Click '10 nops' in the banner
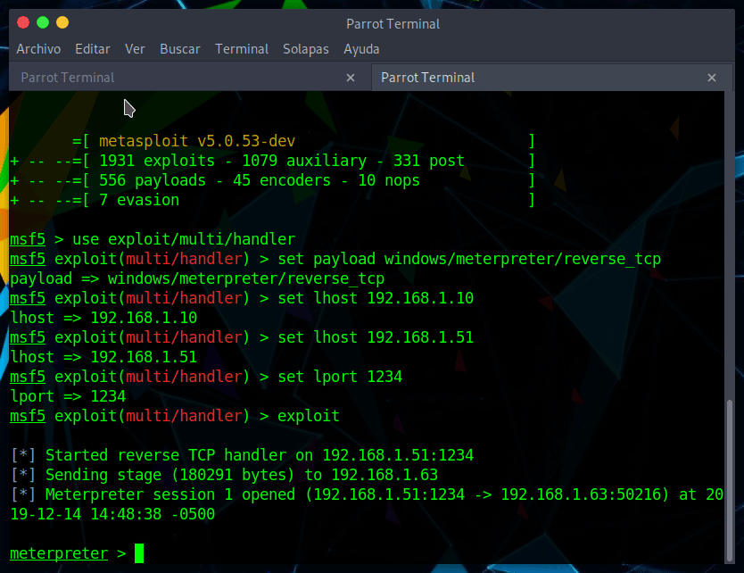 tap(389, 181)
